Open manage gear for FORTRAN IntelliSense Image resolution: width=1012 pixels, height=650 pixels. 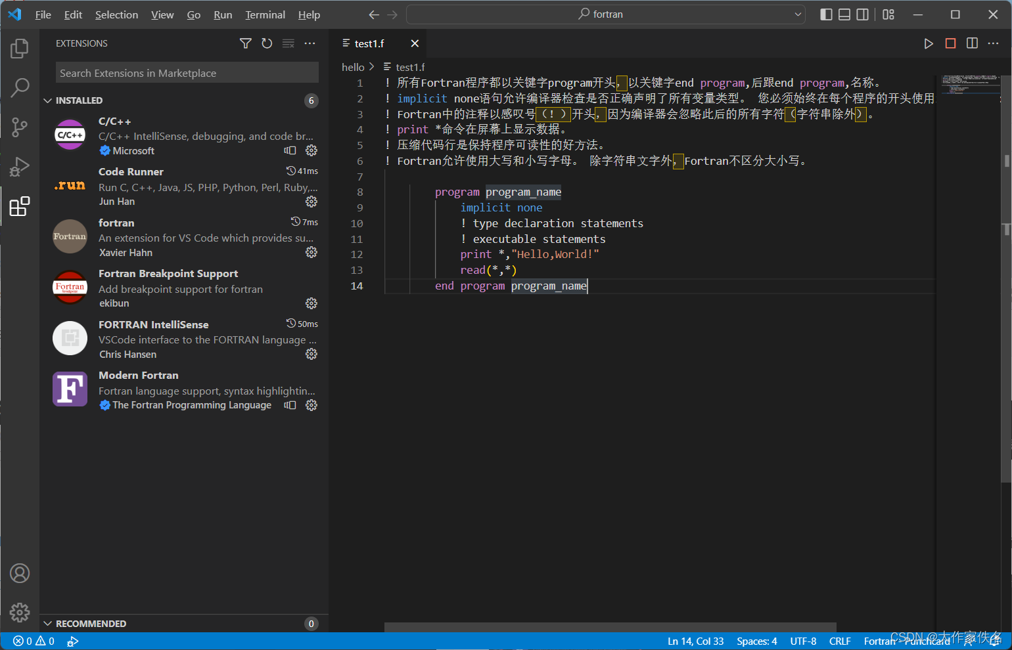pos(311,354)
